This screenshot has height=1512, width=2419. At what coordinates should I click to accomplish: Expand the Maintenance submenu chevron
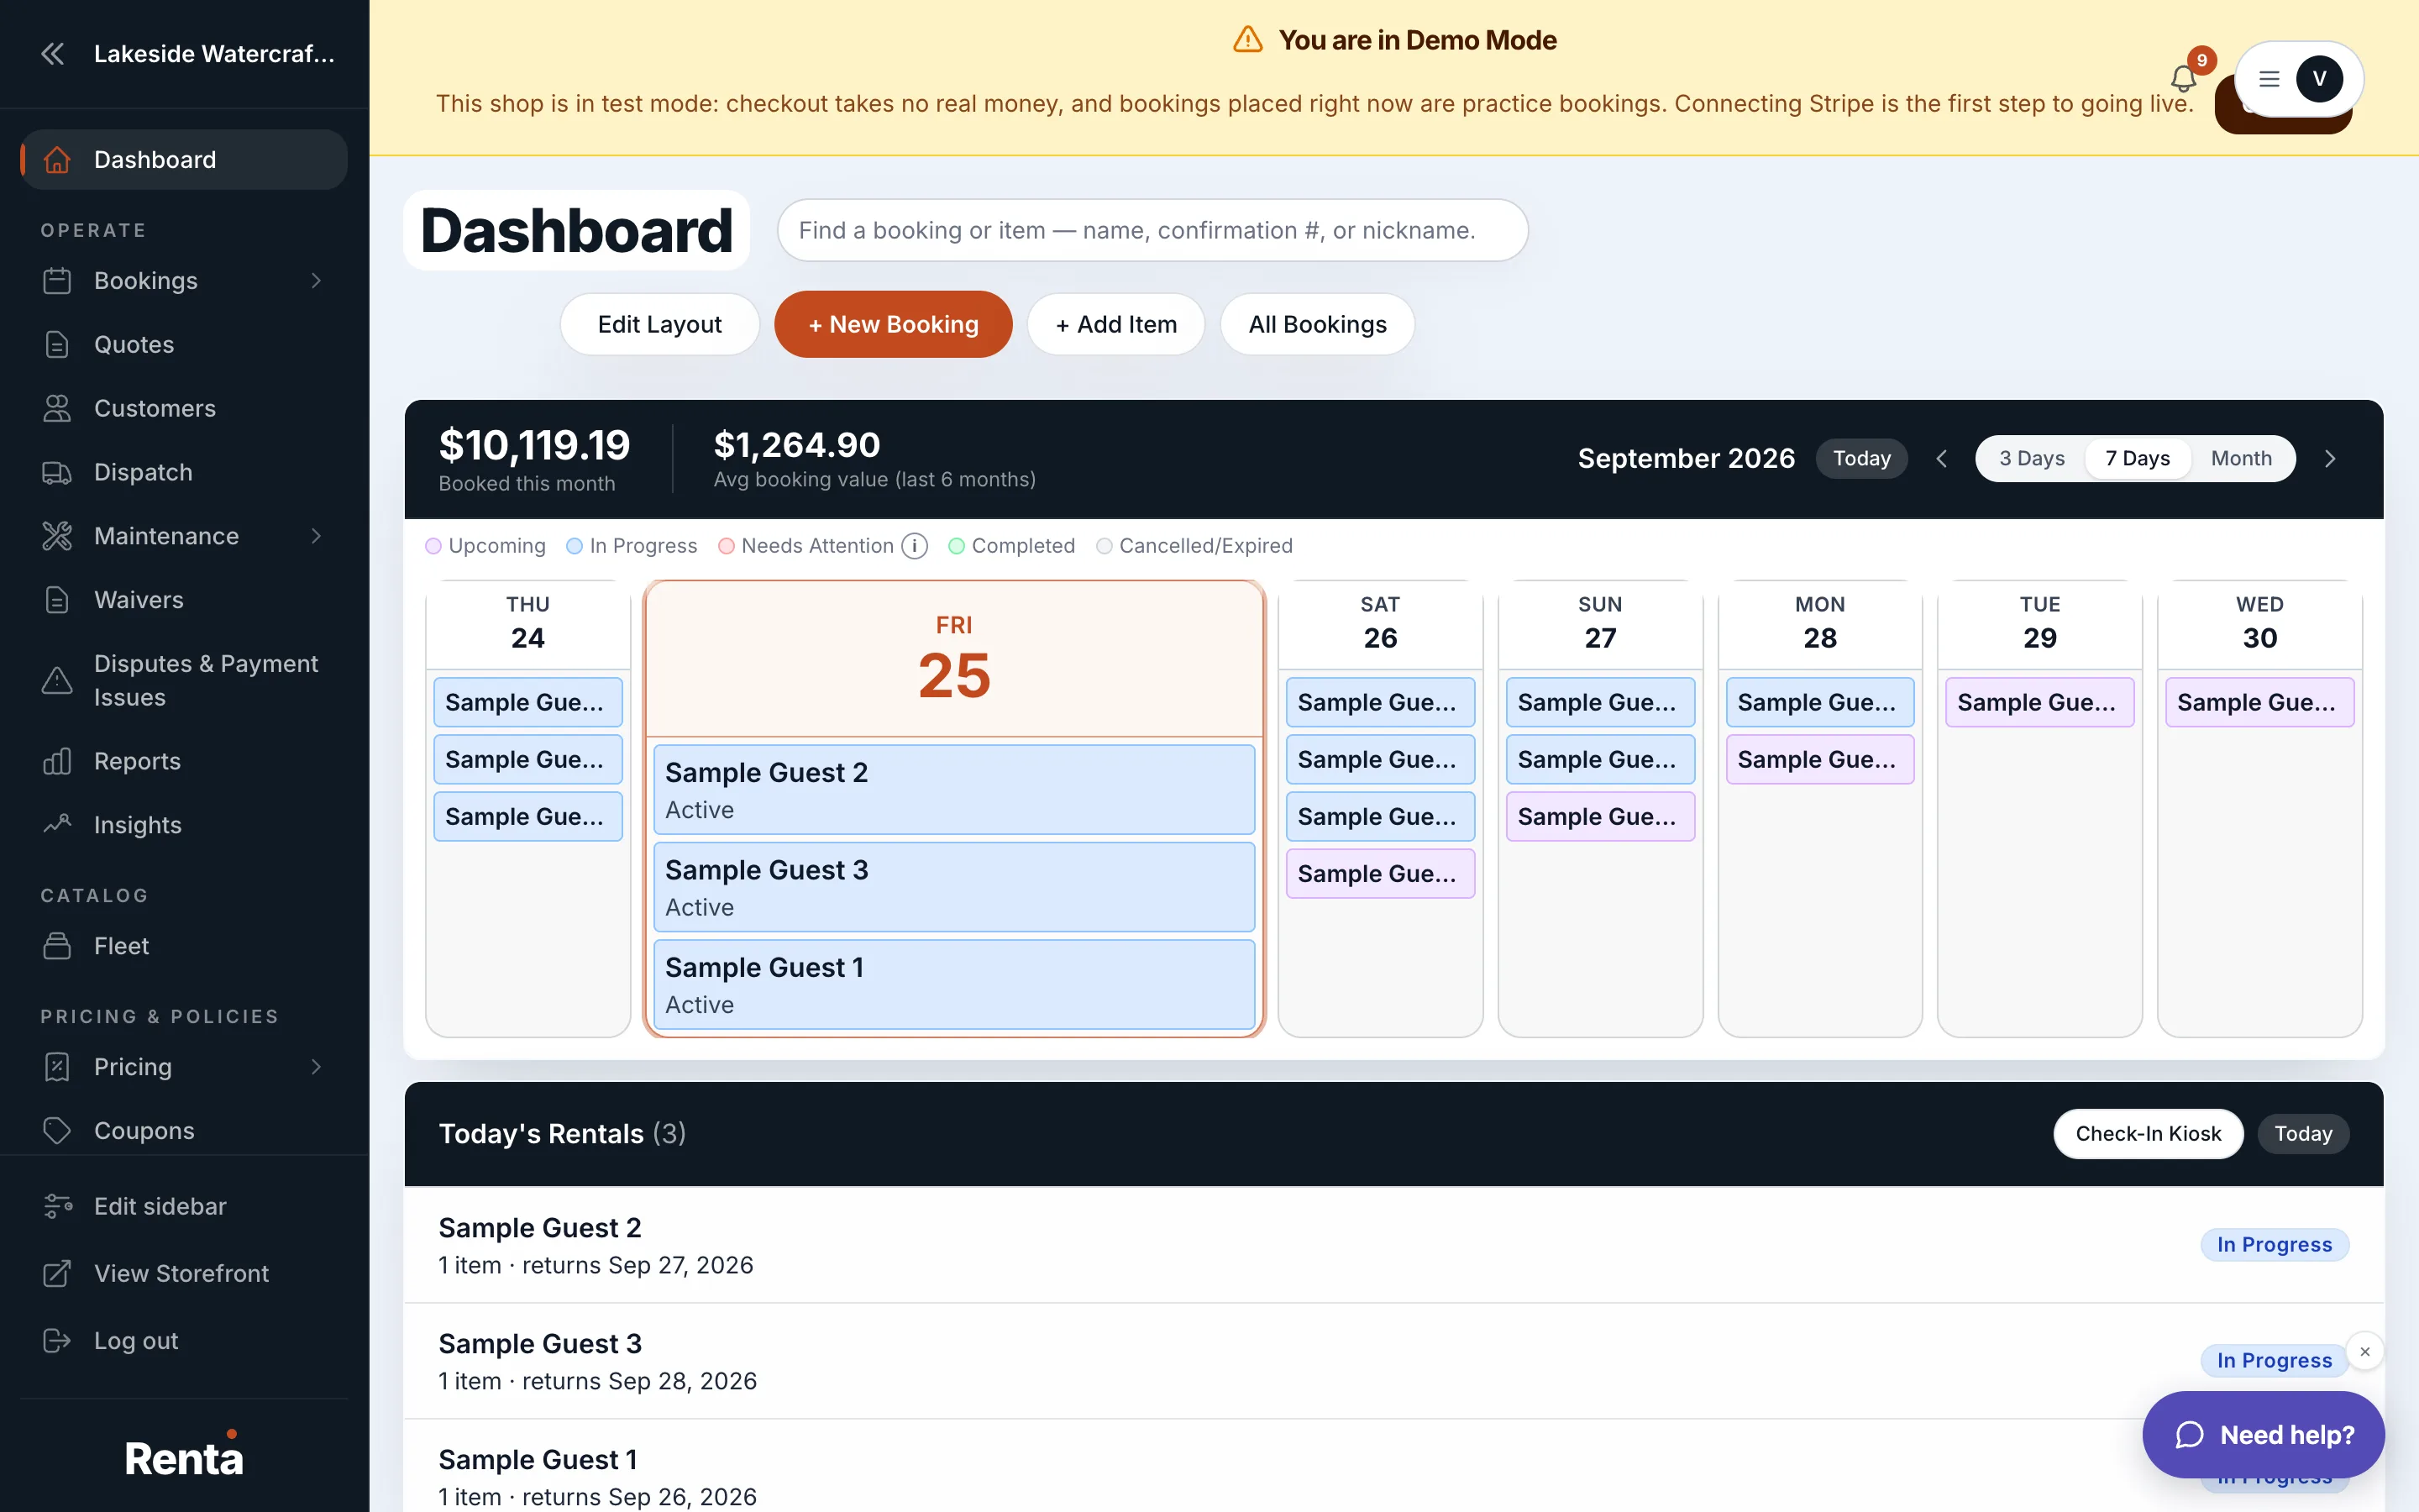point(316,536)
